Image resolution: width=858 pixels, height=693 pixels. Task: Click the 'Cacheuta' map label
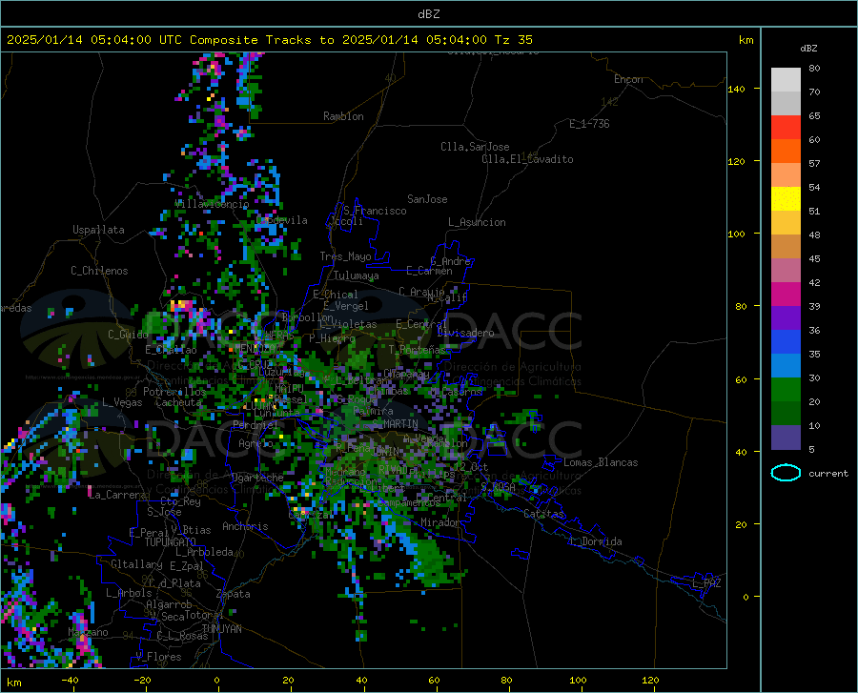click(178, 402)
